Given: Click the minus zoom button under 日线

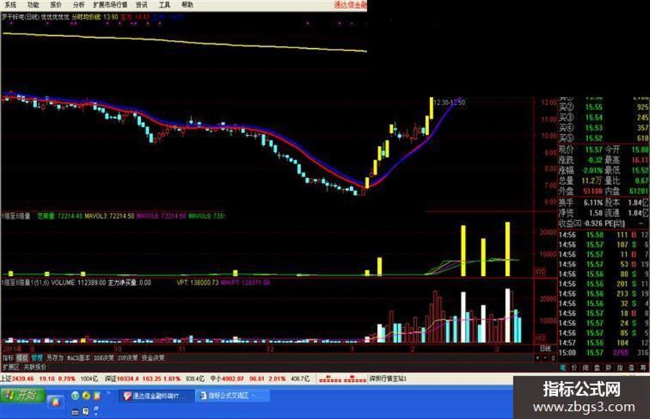Looking at the screenshot, I should (x=545, y=358).
